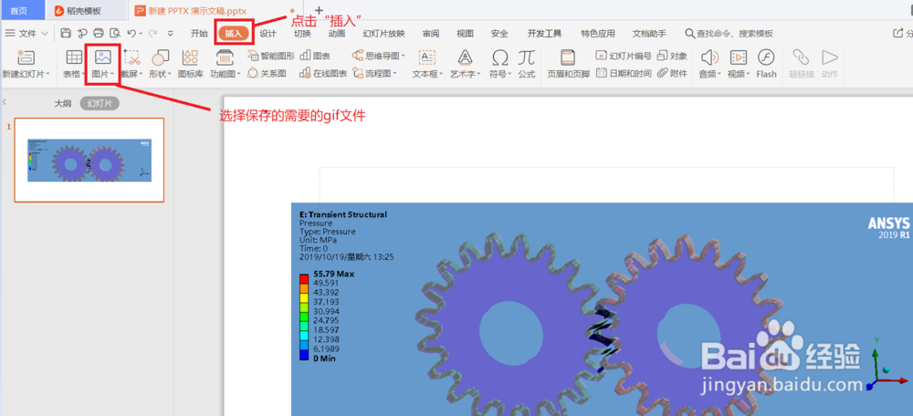913x416 pixels.
Task: Open the quick access customize dropdown
Action: (170, 33)
